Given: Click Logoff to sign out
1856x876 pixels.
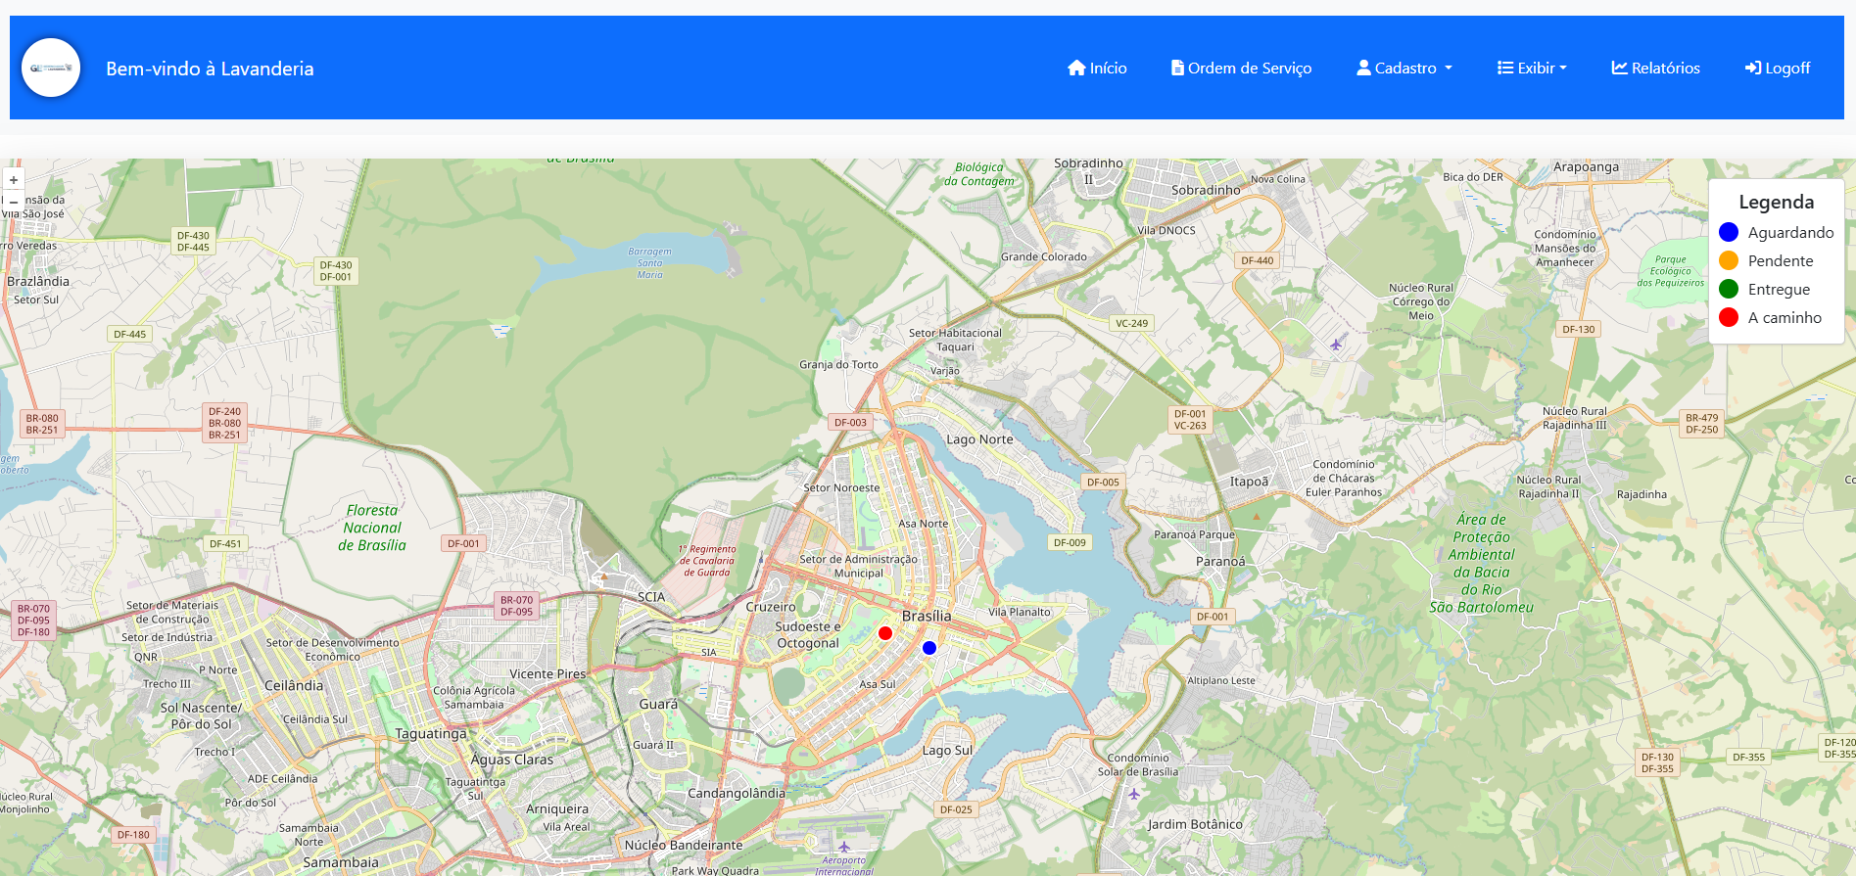Looking at the screenshot, I should click(1778, 68).
